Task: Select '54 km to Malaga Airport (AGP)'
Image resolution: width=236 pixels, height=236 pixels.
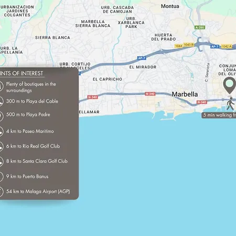Action: pyautogui.click(x=38, y=191)
